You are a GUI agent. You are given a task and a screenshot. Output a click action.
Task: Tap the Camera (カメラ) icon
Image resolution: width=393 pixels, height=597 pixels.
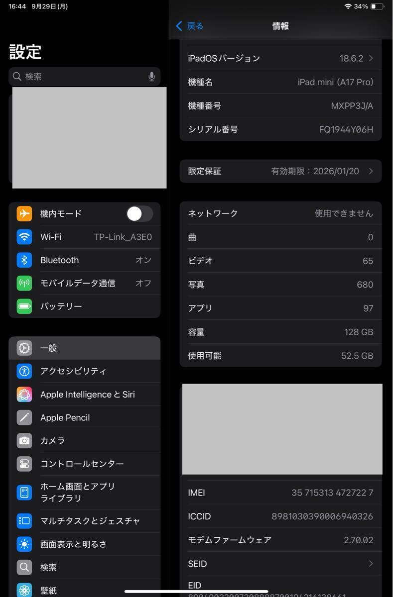click(24, 441)
